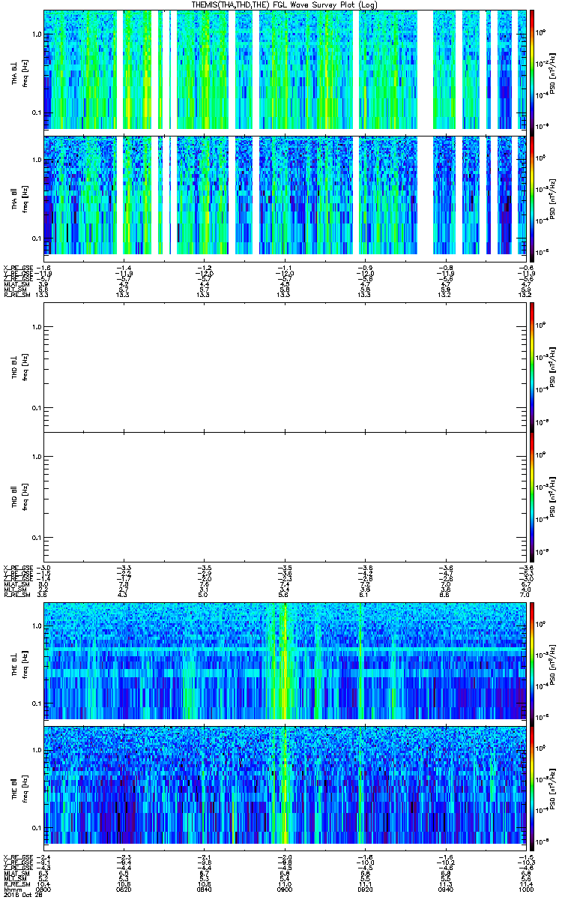The width and height of the screenshot is (562, 900).
Task: Click the 0920 time tick label
Action: [x=365, y=889]
